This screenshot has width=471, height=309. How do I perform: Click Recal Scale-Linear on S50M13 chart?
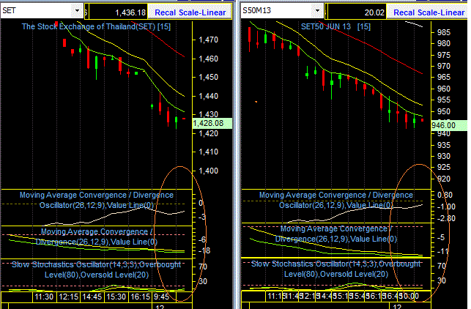429,12
